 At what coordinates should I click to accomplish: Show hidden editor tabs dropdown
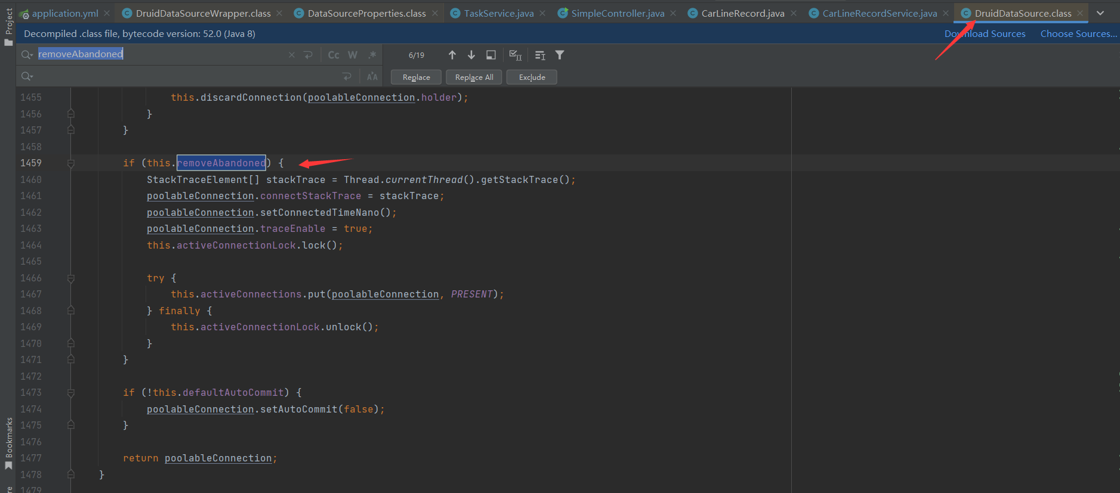coord(1100,13)
